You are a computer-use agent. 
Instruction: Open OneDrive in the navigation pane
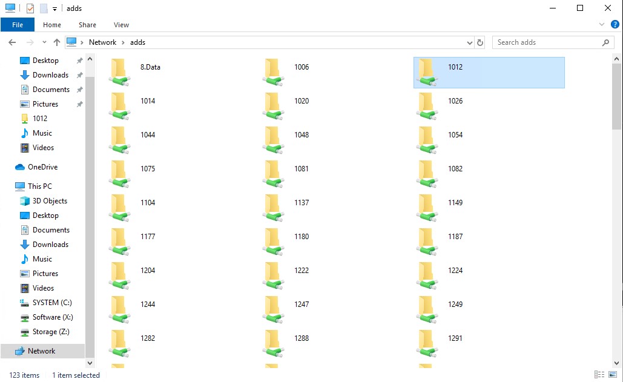click(42, 167)
